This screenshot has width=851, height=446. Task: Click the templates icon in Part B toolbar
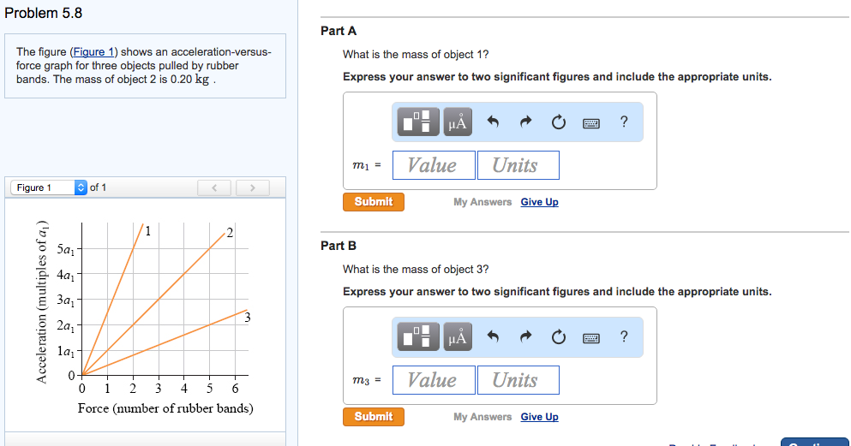pyautogui.click(x=417, y=337)
